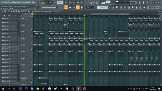Viewport: 162px width, 91px height.
Task: Click the note/clip grouping icon
Action: pos(74,7)
